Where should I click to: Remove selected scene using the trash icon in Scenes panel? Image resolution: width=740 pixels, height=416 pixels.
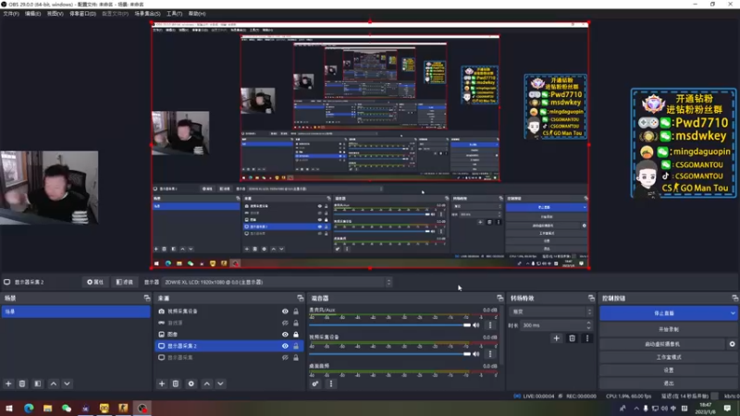coord(22,384)
